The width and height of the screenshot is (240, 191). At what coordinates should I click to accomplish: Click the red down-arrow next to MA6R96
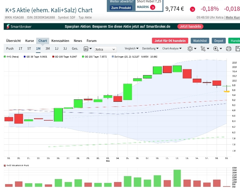click(x=153, y=7)
